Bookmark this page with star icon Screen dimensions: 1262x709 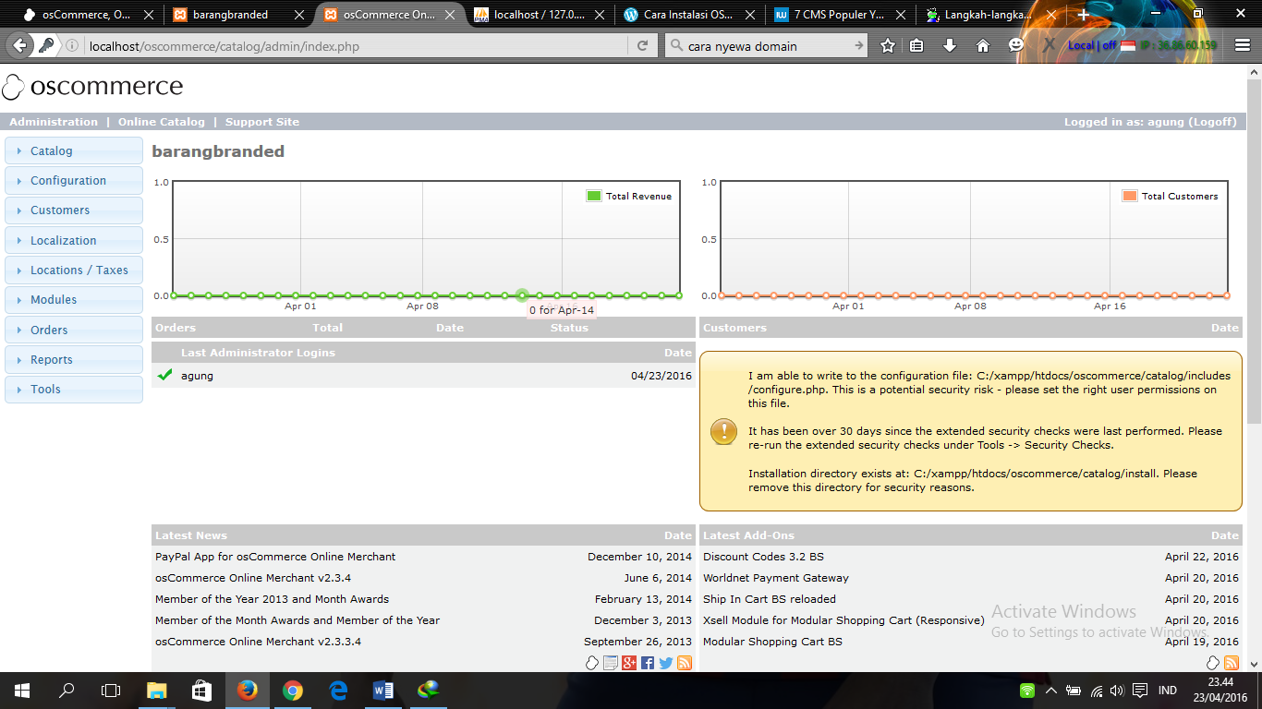point(888,45)
